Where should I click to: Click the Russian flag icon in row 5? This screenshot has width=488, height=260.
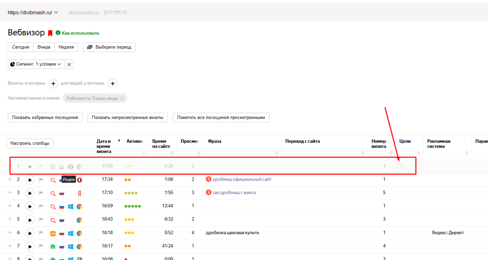coord(62,220)
